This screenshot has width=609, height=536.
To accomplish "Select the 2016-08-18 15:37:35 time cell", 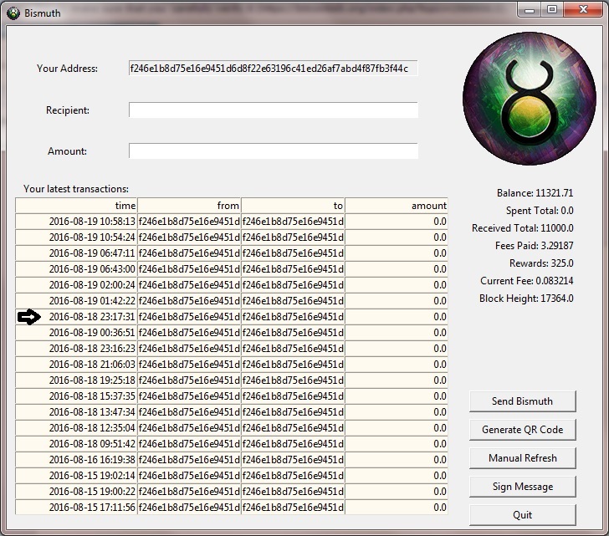I will 76,396.
